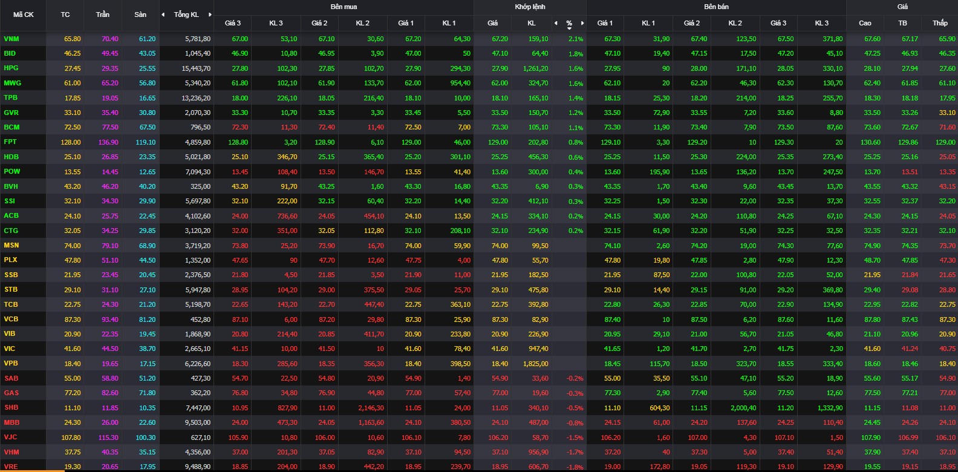Sort by the % change column header
This screenshot has width=958, height=472.
point(569,24)
